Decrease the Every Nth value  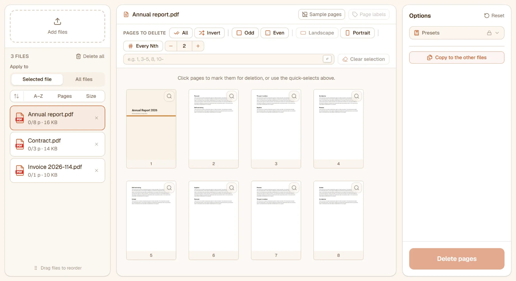click(171, 46)
